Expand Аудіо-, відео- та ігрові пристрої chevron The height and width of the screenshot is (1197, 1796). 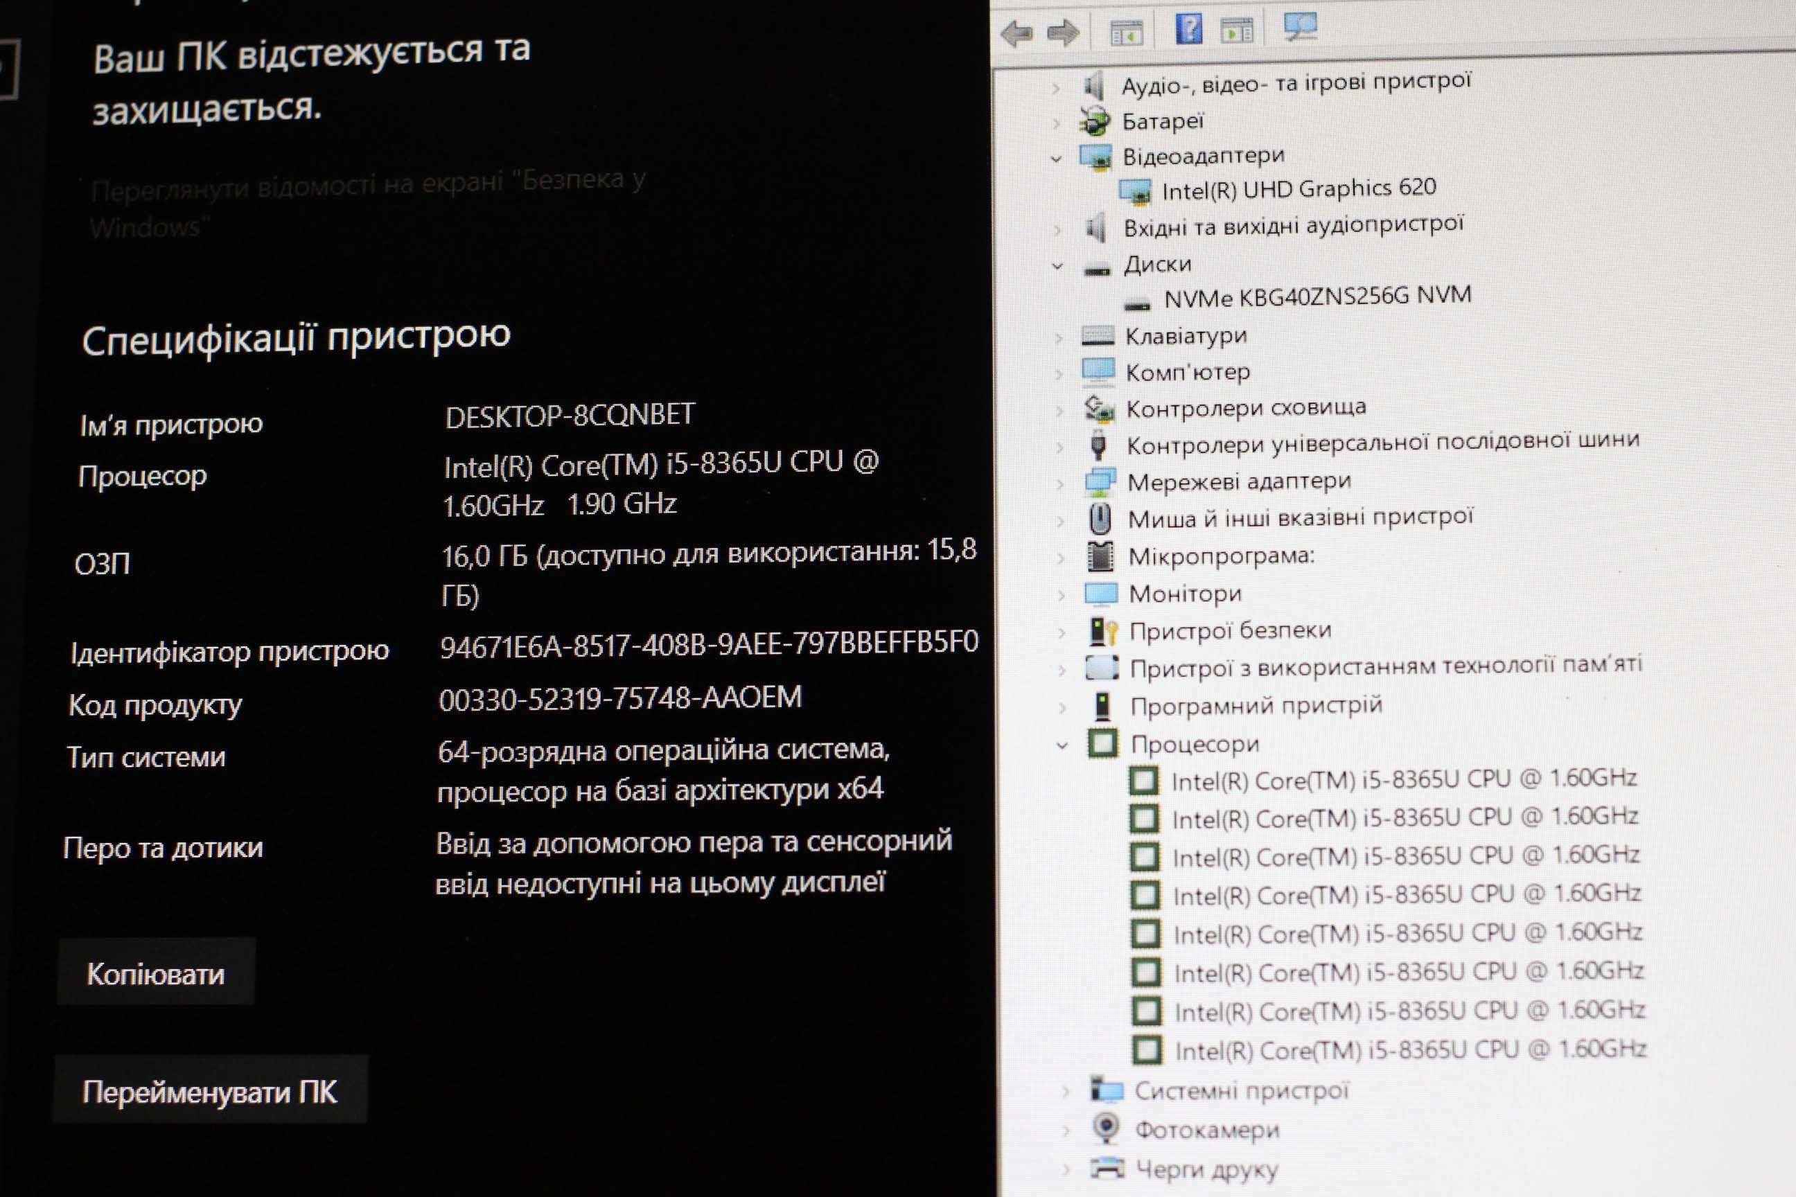(1055, 89)
